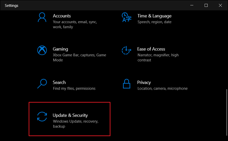Click 'Location, camera, microphone' description text
The height and width of the screenshot is (141, 228).
[162, 89]
